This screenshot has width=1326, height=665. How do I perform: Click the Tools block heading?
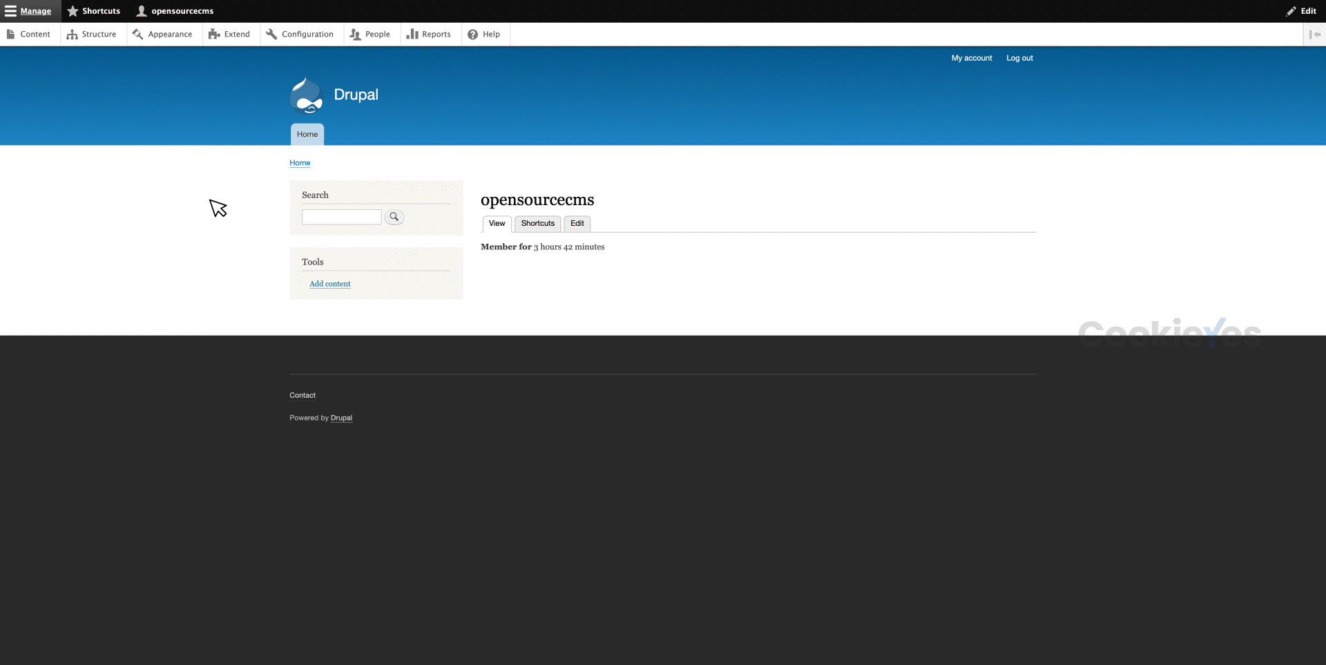coord(312,262)
